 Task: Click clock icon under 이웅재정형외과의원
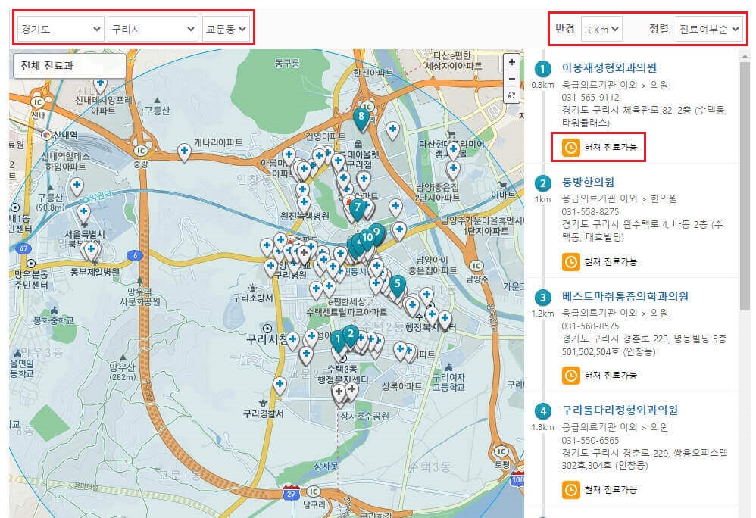[x=571, y=148]
